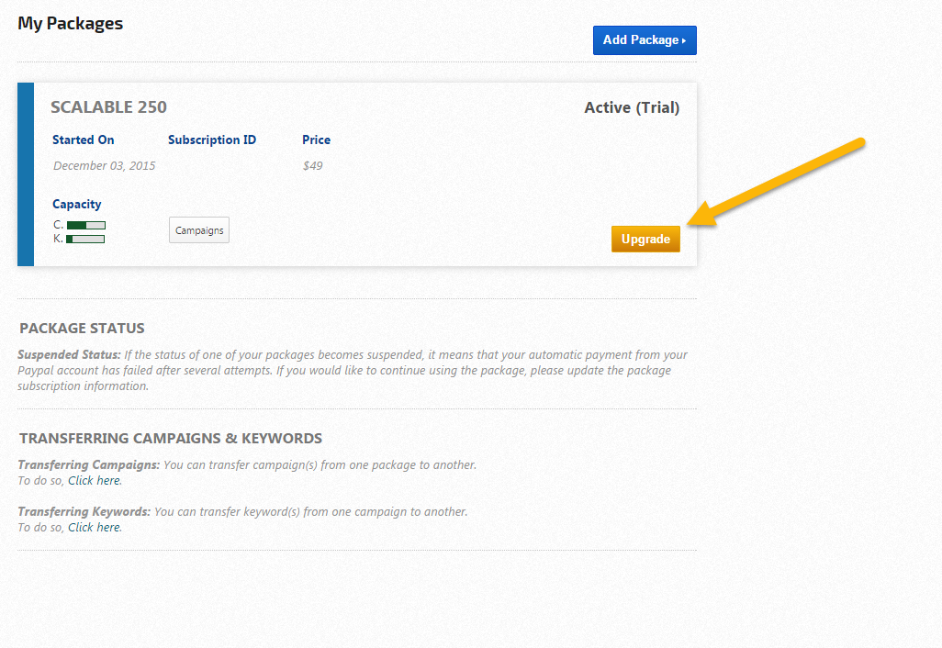Click the Suspended Status bold text
This screenshot has height=648, width=942.
69,354
